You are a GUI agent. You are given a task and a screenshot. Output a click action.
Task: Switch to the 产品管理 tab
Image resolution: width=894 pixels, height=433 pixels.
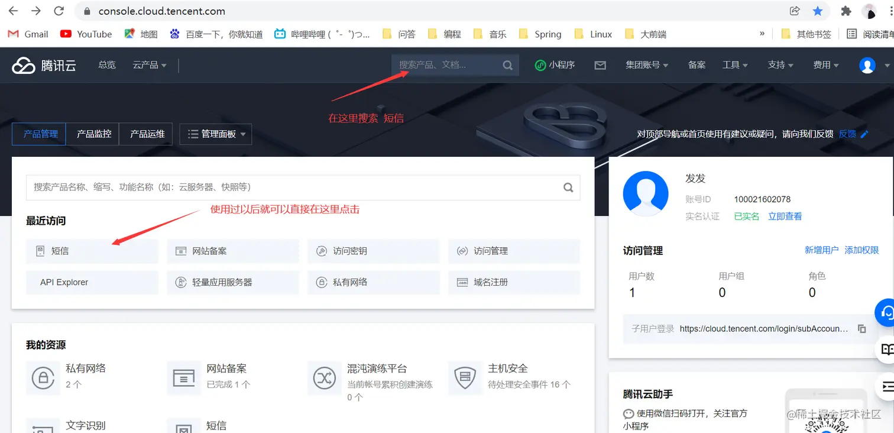pyautogui.click(x=40, y=134)
